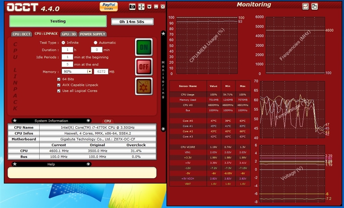
Task: Click the Memory MB value field
Action: [101, 72]
